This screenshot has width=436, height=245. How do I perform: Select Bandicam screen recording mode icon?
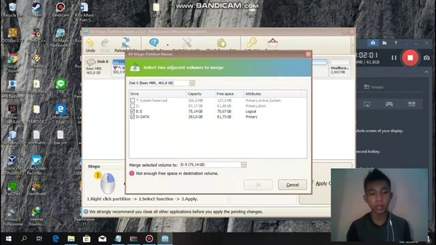click(367, 104)
